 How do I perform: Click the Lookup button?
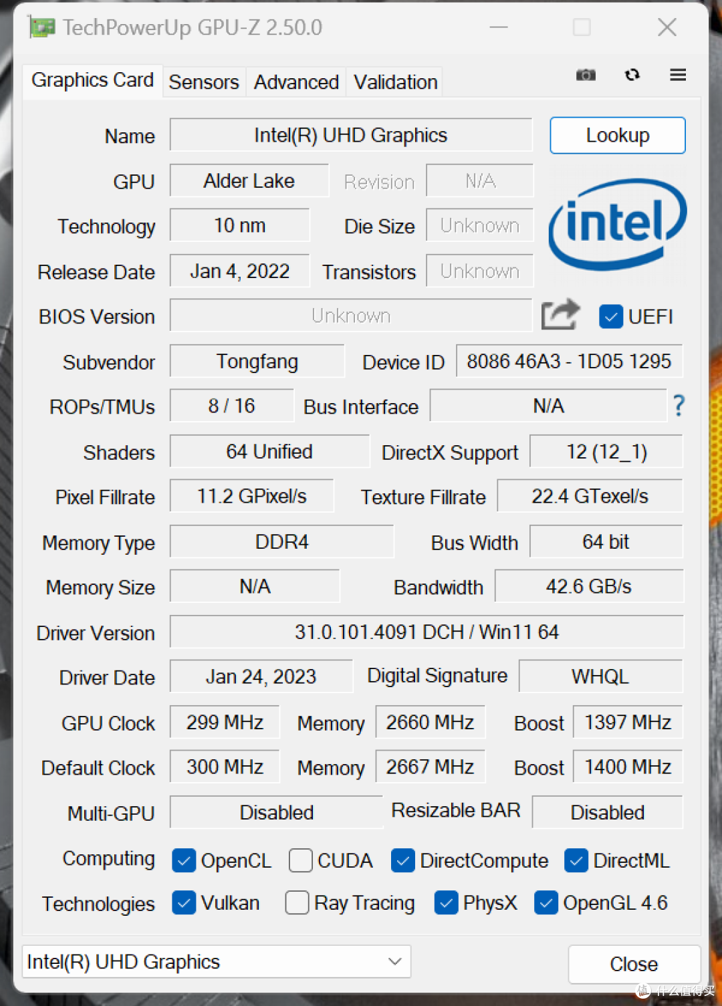tap(618, 135)
